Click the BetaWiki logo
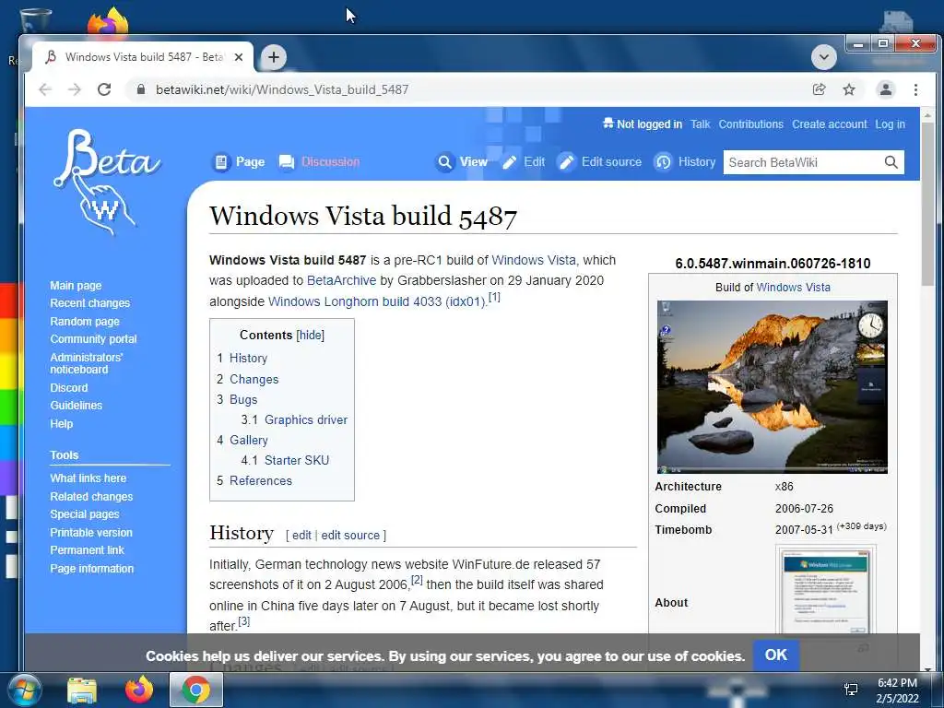 (x=106, y=181)
